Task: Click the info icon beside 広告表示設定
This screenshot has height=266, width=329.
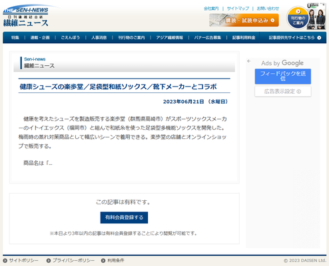Action: pyautogui.click(x=299, y=92)
